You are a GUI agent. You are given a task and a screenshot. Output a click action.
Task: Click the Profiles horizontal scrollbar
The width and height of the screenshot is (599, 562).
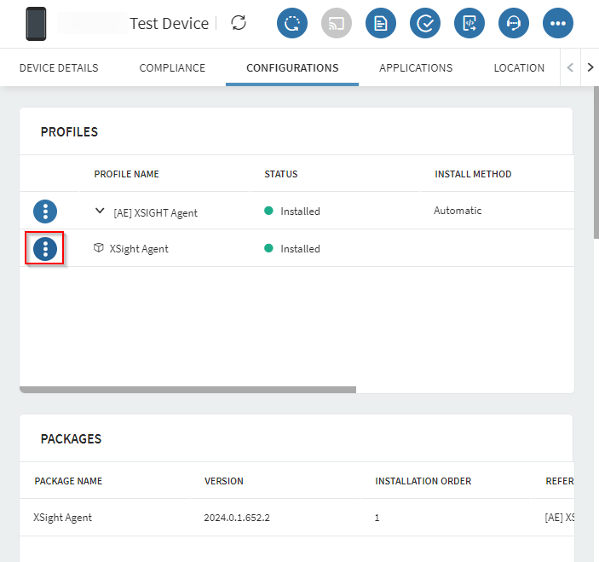click(187, 390)
